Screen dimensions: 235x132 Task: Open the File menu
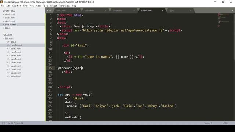pos(3,6)
